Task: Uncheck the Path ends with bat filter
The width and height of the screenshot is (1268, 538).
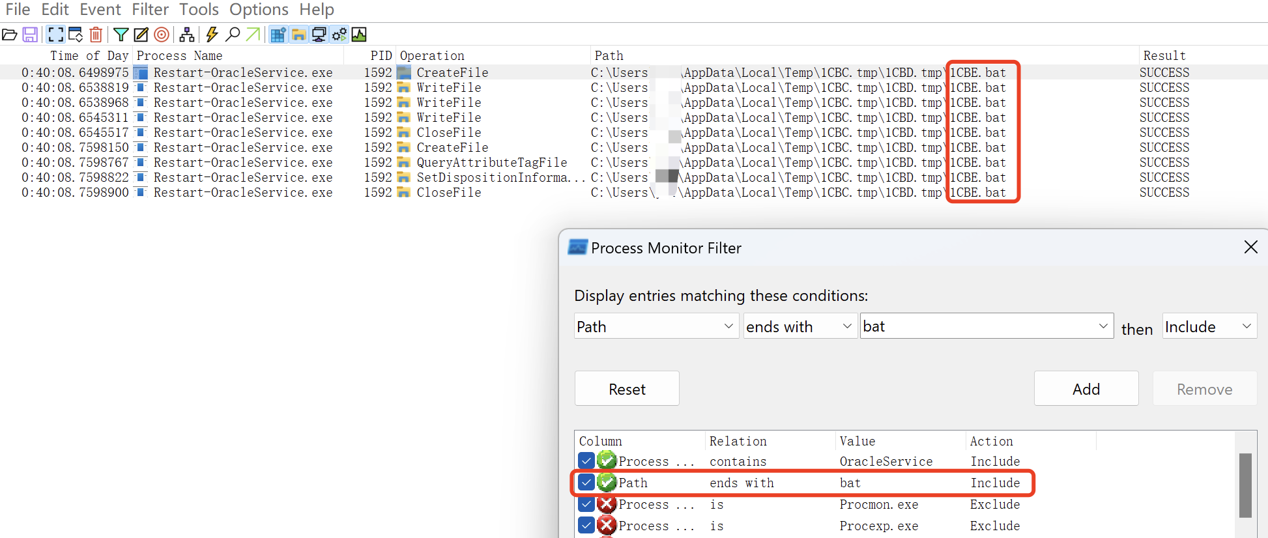Action: pyautogui.click(x=586, y=483)
